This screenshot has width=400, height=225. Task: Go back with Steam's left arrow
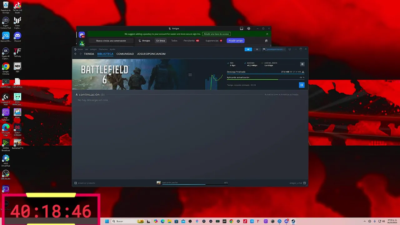click(75, 54)
